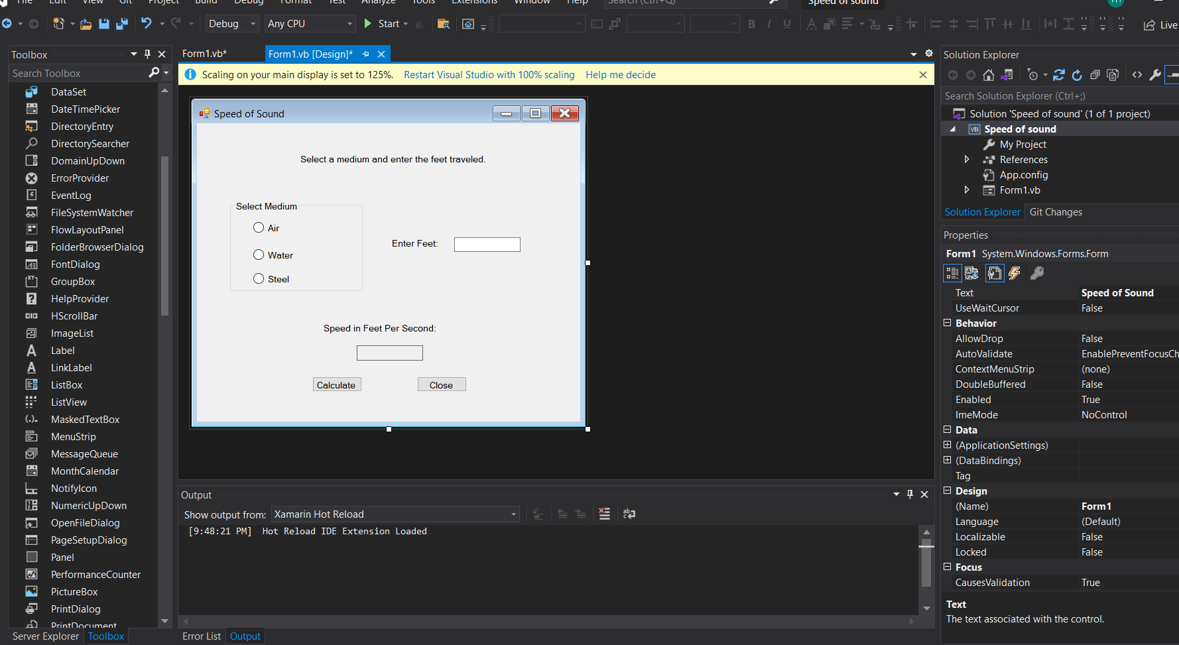1179x645 pixels.
Task: Open the Debug configuration dropdown
Action: coord(232,24)
